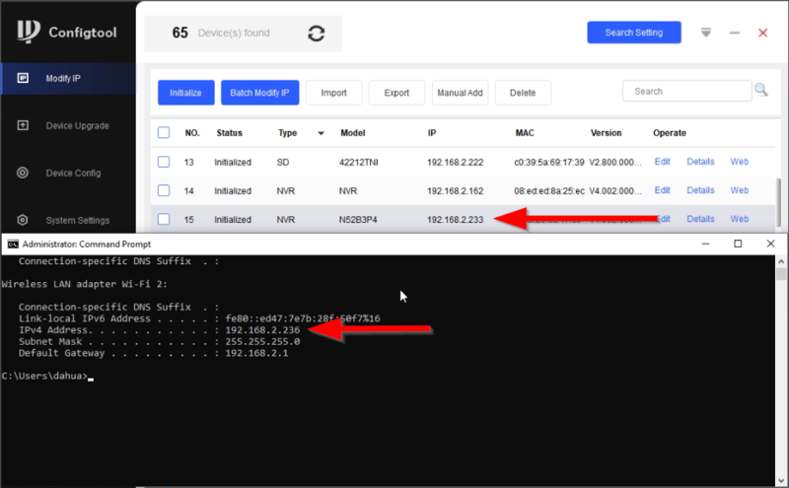Click the System Settings sidebar icon
This screenshot has width=789, height=488.
[x=23, y=220]
